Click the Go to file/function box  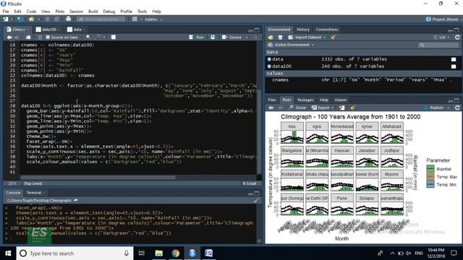[101, 19]
